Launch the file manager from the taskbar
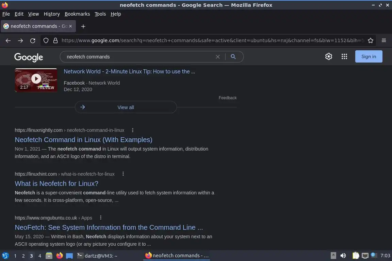The width and height of the screenshot is (392, 261). pyautogui.click(x=49, y=256)
